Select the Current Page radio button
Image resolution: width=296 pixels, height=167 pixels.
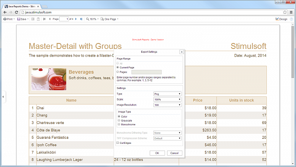pos(118,67)
